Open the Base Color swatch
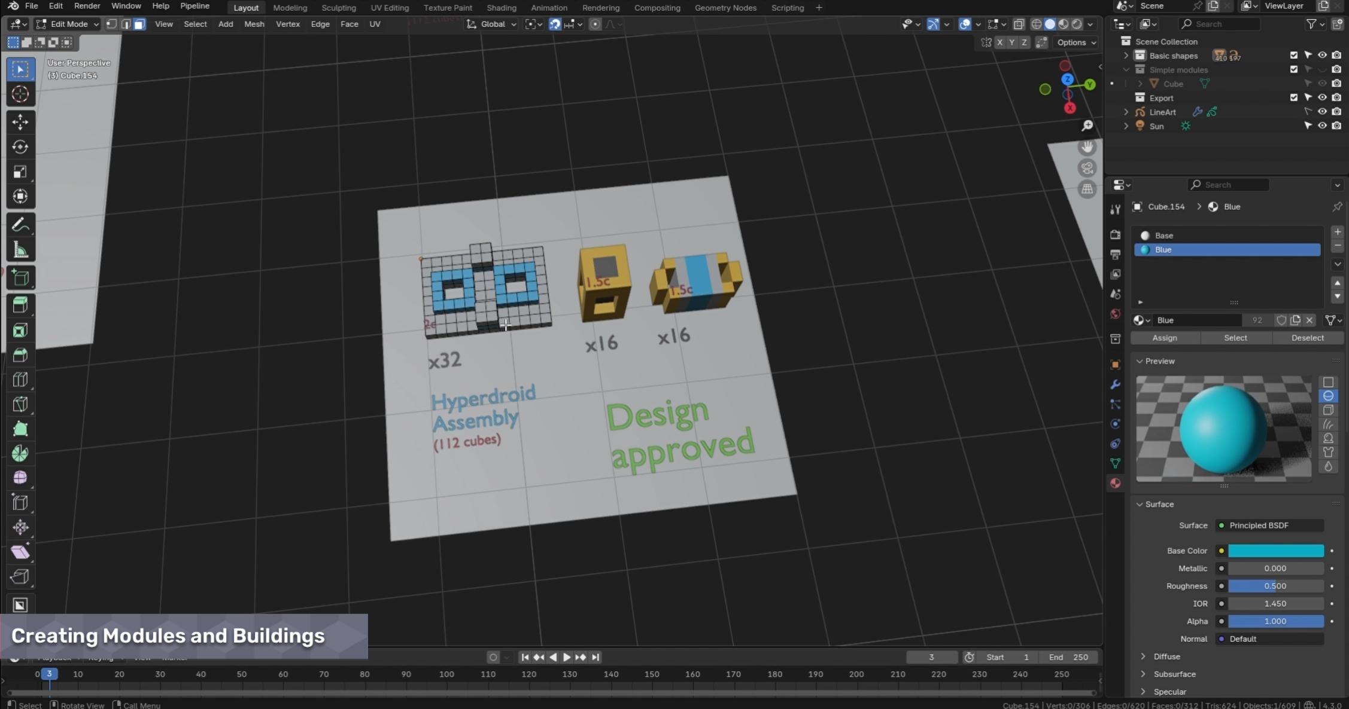This screenshot has width=1349, height=709. click(1276, 551)
